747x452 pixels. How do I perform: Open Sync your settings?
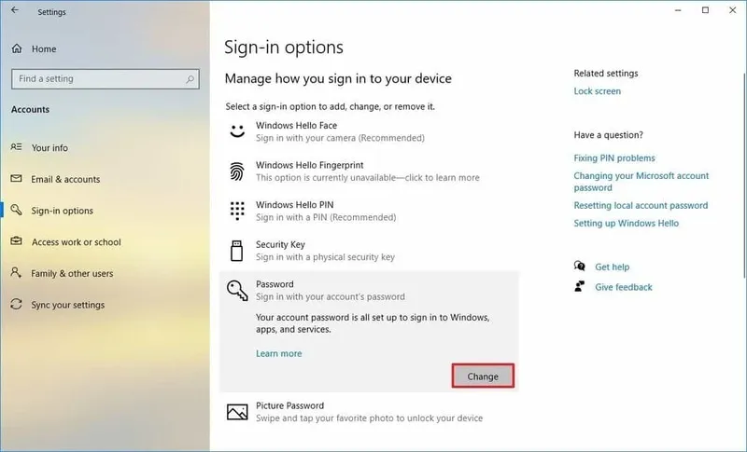(x=67, y=304)
